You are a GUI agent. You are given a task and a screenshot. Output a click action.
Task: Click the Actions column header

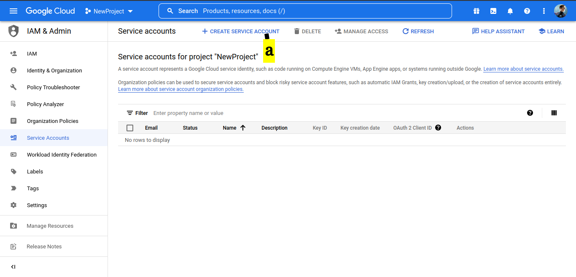coord(465,128)
